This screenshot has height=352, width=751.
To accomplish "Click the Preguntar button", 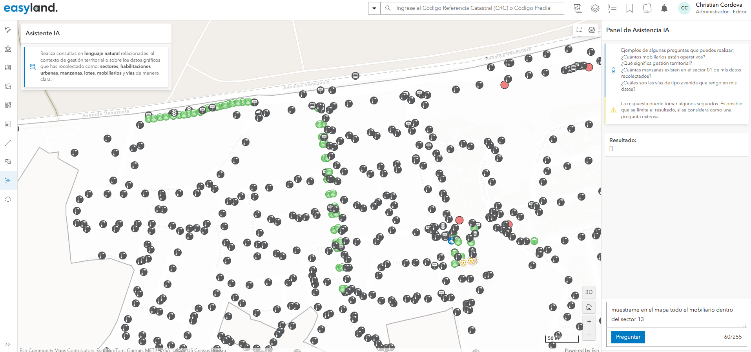I will point(628,337).
